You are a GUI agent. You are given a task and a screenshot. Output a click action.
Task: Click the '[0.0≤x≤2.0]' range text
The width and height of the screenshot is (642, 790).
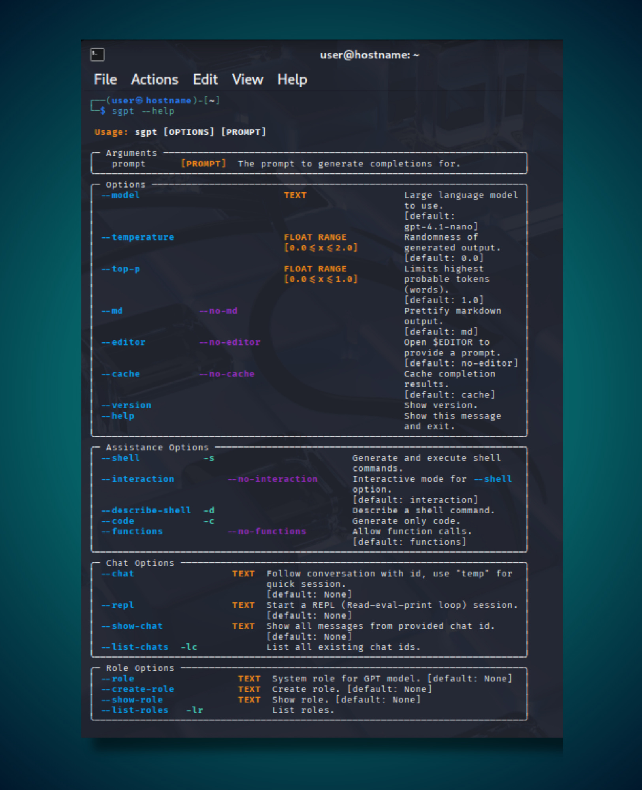(x=321, y=248)
